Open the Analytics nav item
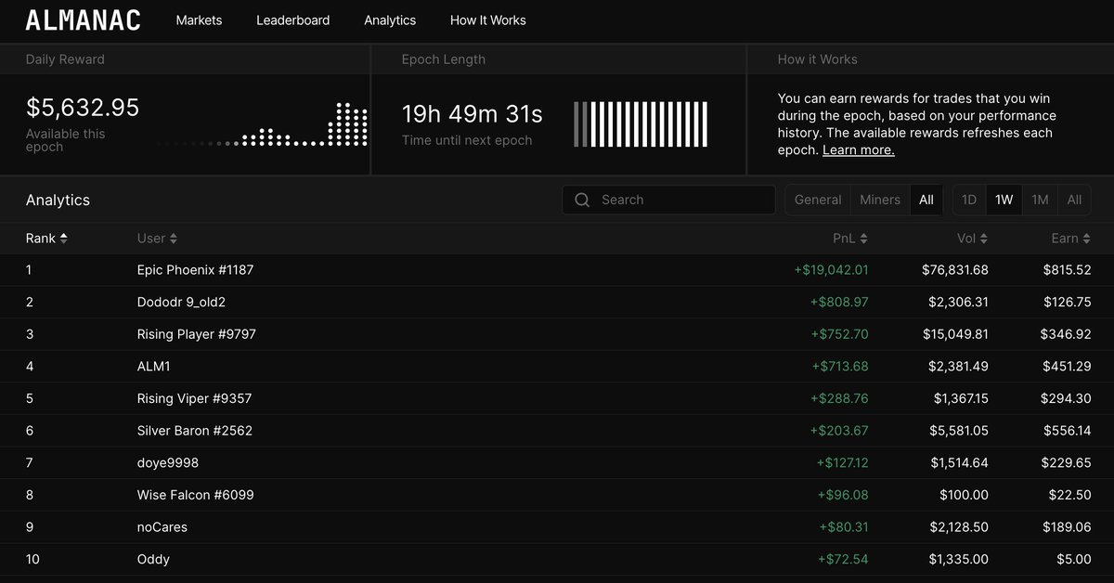 [390, 19]
